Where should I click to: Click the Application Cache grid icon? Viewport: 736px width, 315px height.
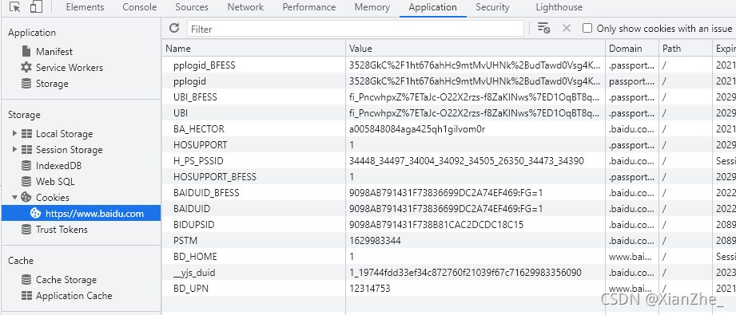tap(26, 296)
